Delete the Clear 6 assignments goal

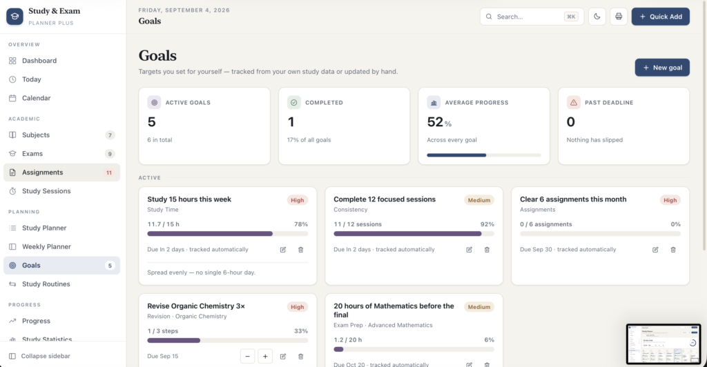click(673, 250)
